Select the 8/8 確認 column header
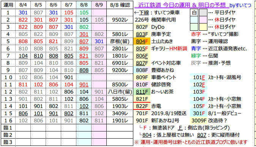This screenshot has height=147, width=256. pyautogui.click(x=120, y=5)
